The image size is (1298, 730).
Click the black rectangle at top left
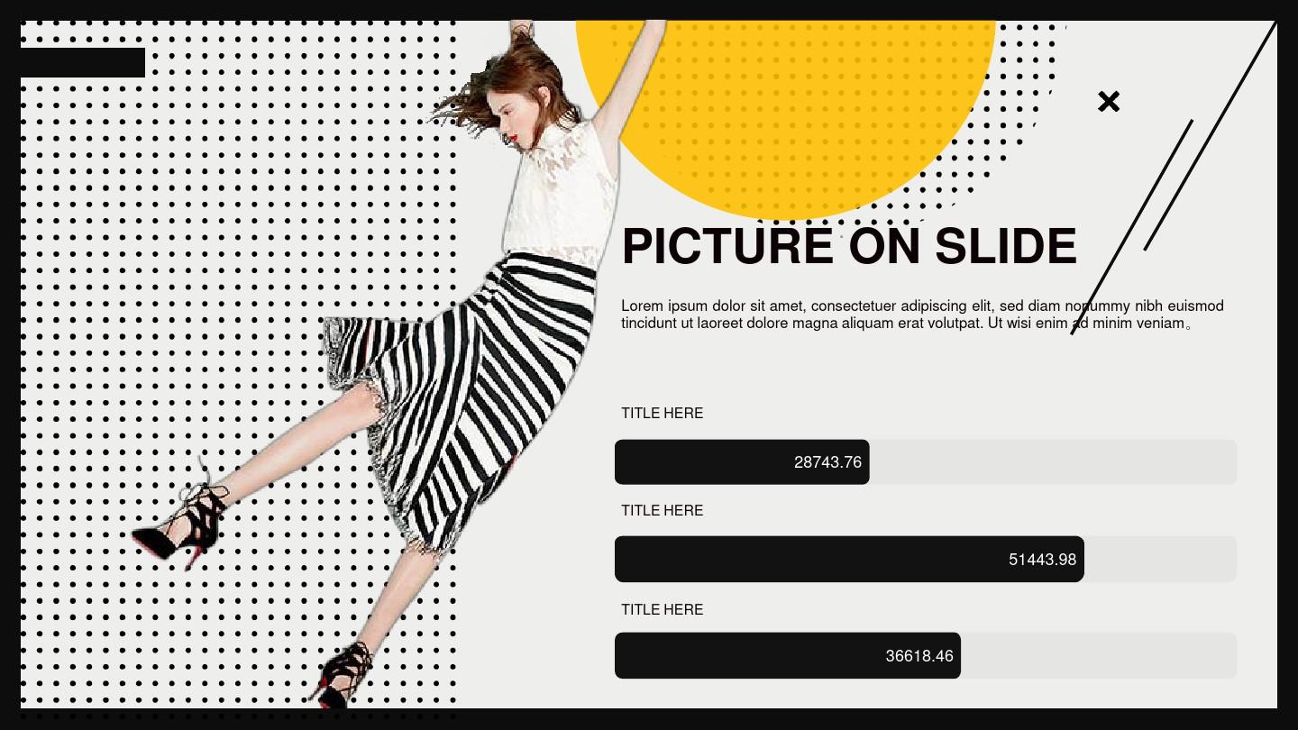click(x=82, y=63)
